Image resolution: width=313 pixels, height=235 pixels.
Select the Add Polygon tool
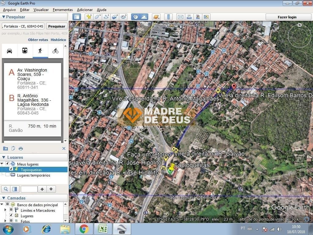coord(98,17)
